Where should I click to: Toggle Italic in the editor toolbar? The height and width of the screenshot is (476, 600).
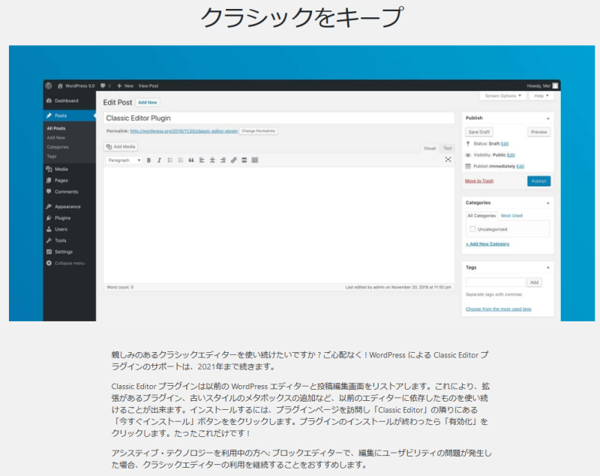click(x=159, y=160)
